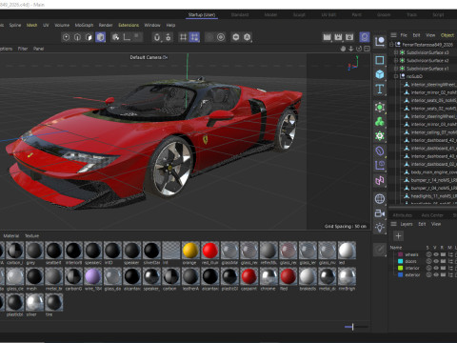The width and height of the screenshot is (457, 343).
Task: Add a Light object bulb icon
Action: pyautogui.click(x=380, y=228)
